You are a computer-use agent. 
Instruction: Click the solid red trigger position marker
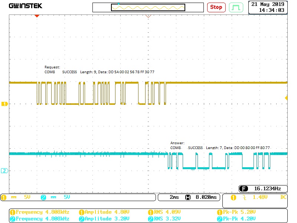(x=37, y=16)
